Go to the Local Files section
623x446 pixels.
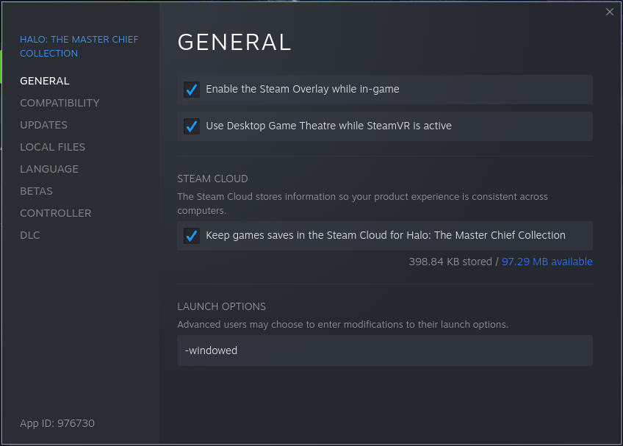(x=52, y=147)
